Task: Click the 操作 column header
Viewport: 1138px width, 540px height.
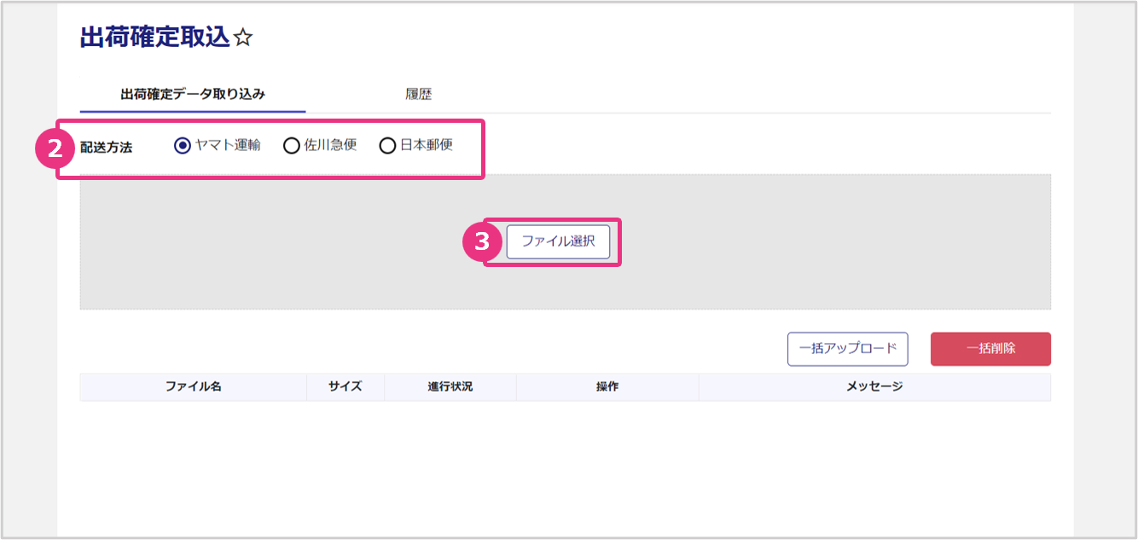Action: 607,387
